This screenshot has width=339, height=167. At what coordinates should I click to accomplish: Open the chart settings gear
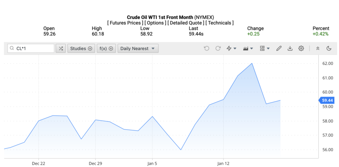[x=301, y=48]
